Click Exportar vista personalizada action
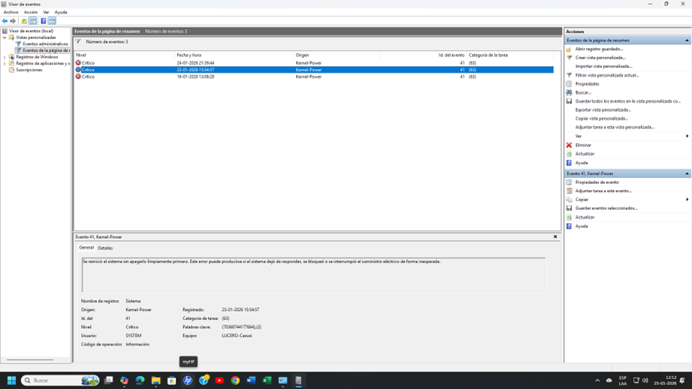The height and width of the screenshot is (389, 692). coord(603,110)
